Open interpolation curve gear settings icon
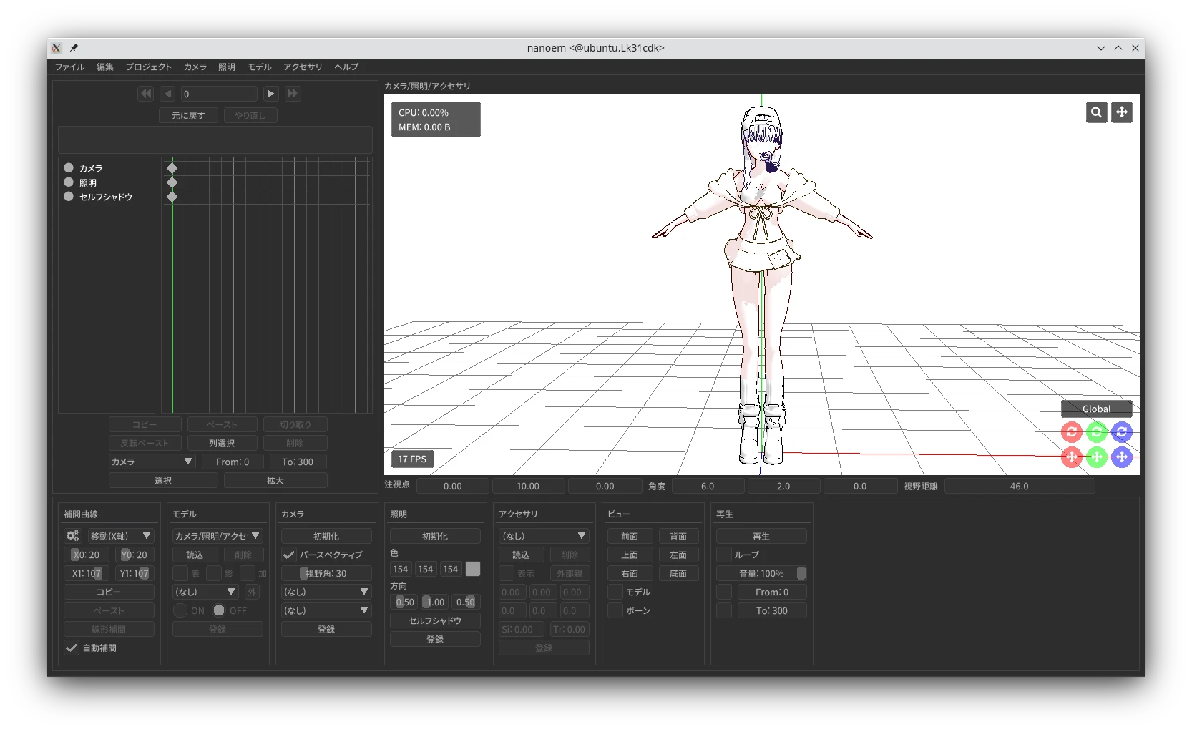This screenshot has width=1192, height=732. click(x=73, y=536)
